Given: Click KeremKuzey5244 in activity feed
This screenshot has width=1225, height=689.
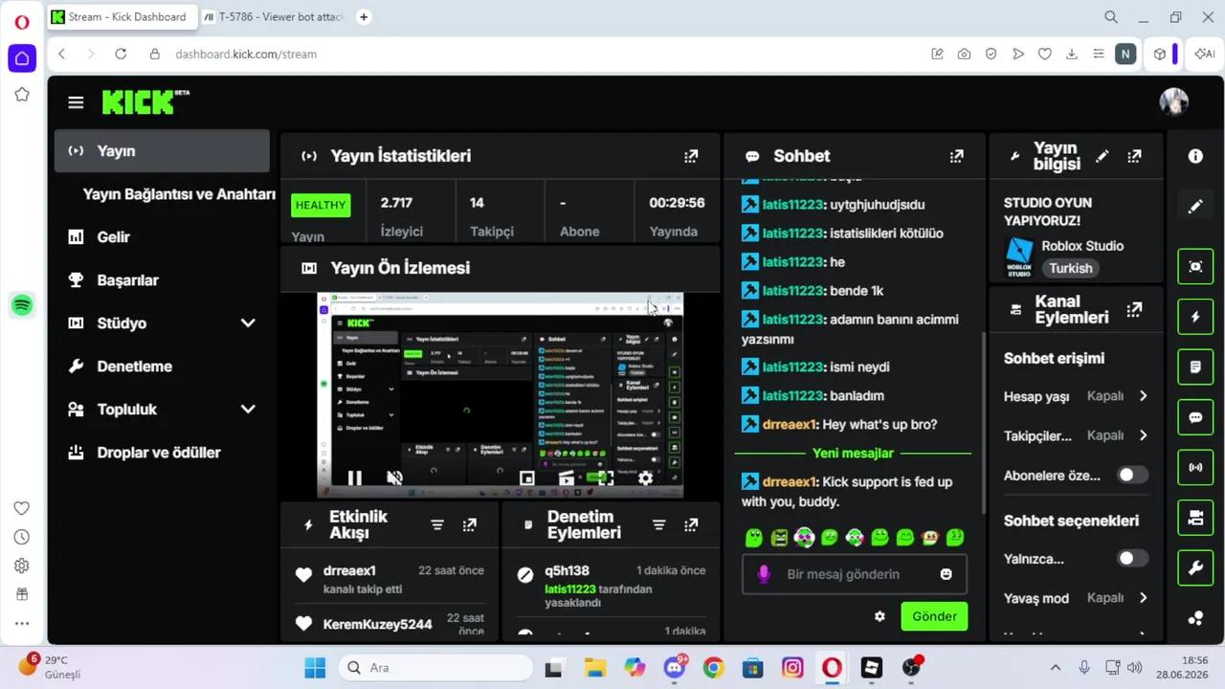Looking at the screenshot, I should click(x=377, y=624).
